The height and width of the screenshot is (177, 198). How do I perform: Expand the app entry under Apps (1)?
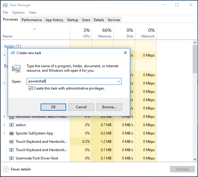coord(4,55)
